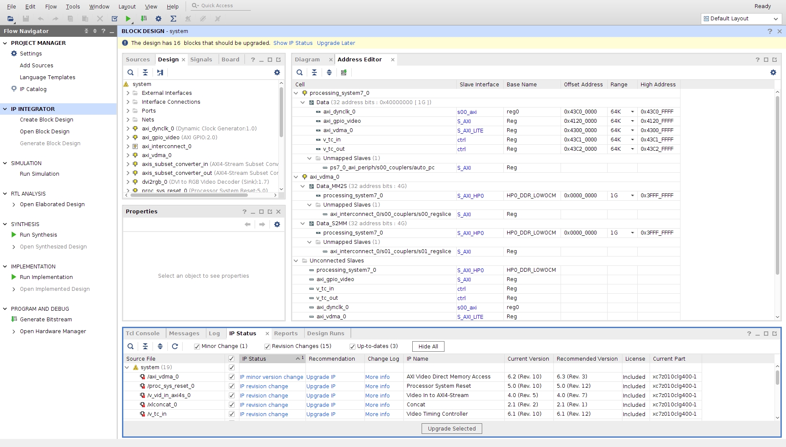
Task: Refresh the IP Status list
Action: click(x=175, y=346)
